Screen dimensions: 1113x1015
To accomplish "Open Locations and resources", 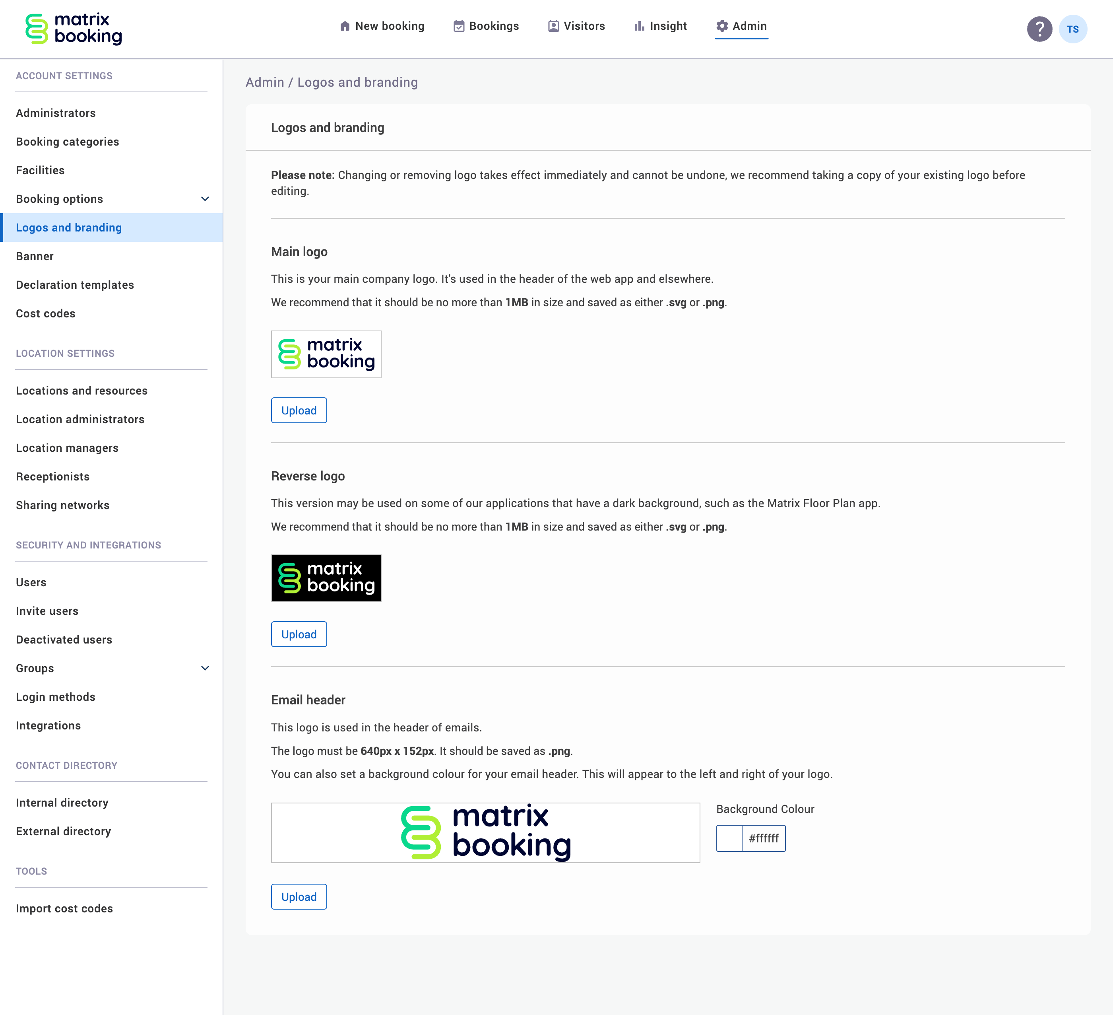I will [82, 391].
